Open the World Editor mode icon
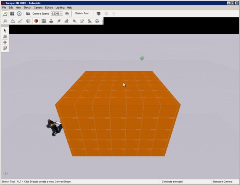 [x=5, y=14]
